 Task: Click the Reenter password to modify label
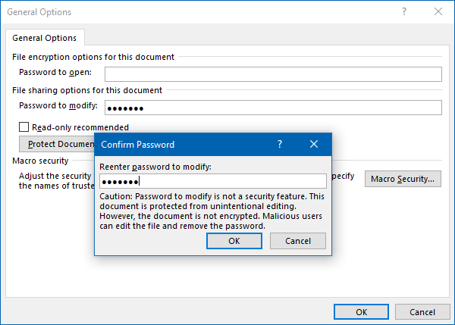point(155,167)
